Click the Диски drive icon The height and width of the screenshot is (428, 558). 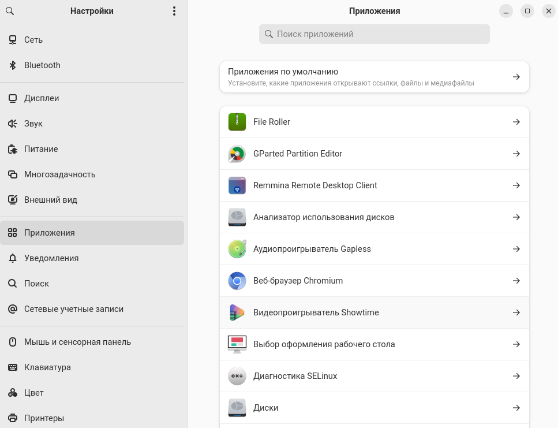coord(237,408)
